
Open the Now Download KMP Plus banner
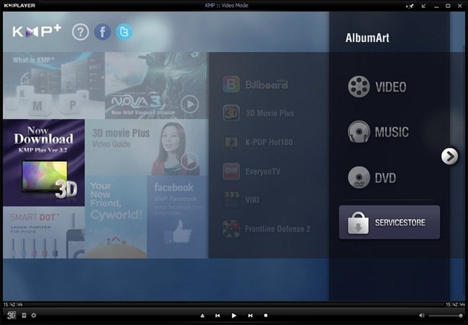click(x=44, y=162)
